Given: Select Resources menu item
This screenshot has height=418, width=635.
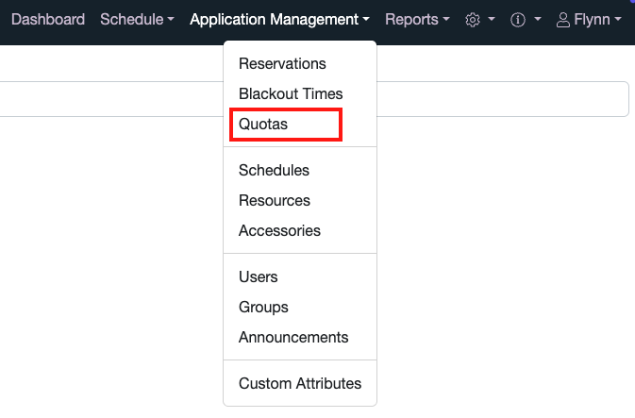Looking at the screenshot, I should [300, 200].
